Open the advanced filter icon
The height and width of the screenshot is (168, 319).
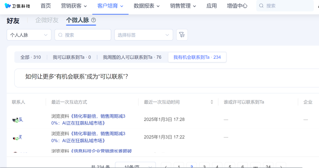point(182,35)
